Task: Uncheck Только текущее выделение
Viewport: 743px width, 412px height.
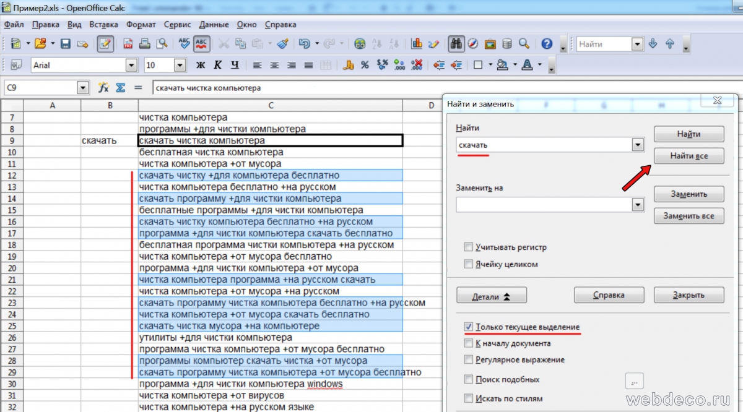Action: click(x=469, y=327)
